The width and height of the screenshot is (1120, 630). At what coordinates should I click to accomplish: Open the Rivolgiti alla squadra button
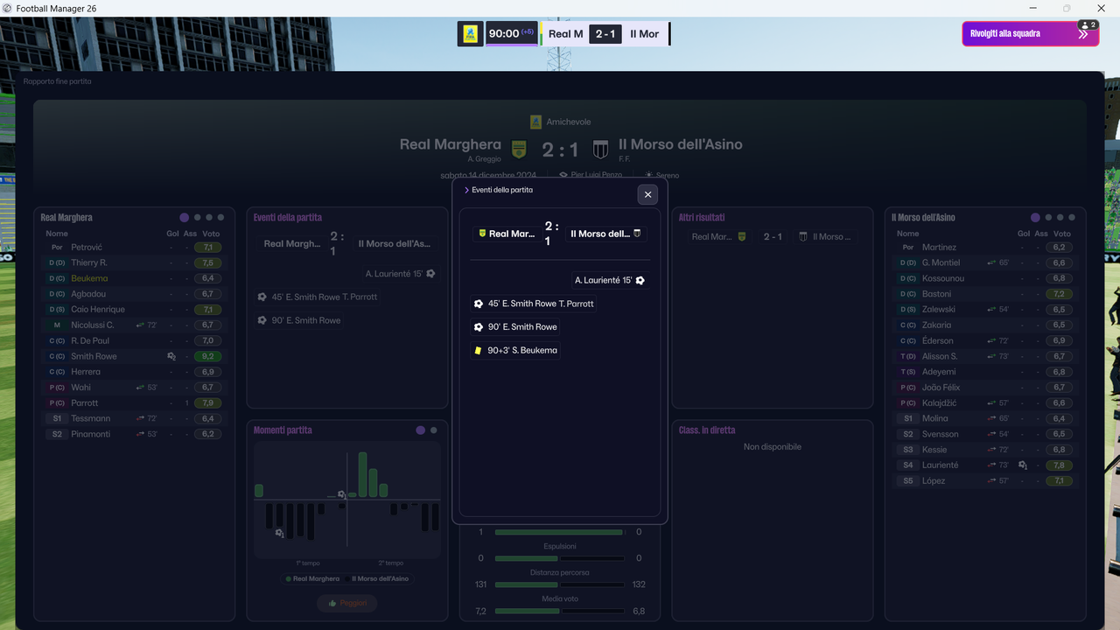[1031, 34]
